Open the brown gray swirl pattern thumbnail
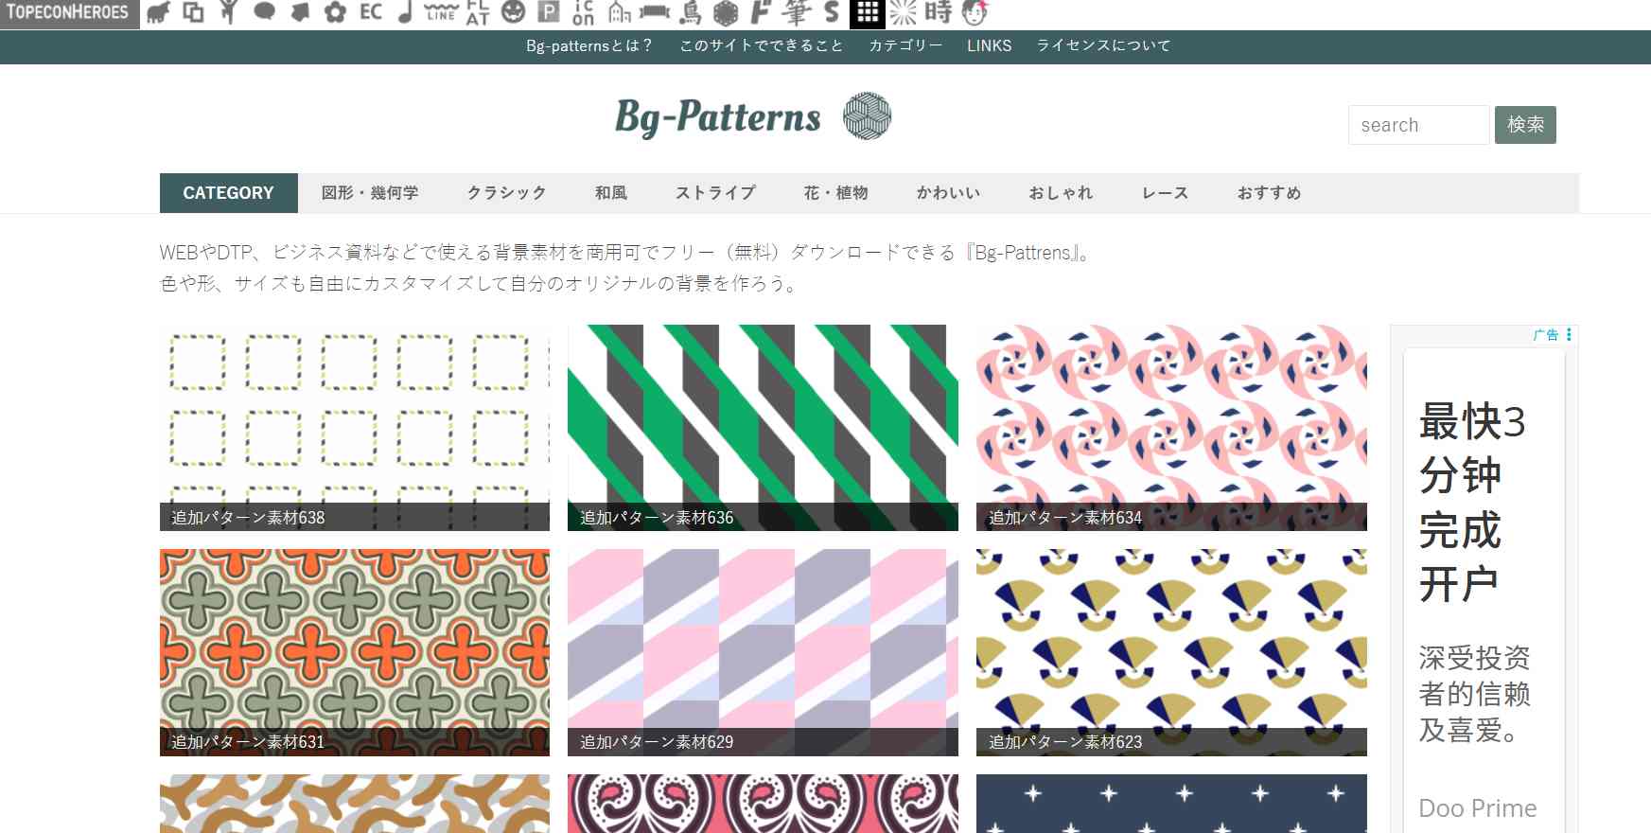 pos(355,804)
